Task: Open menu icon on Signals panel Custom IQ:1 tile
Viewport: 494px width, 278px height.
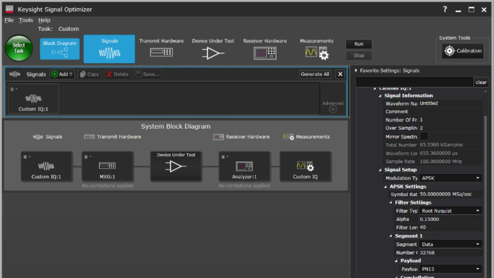Action: click(14, 89)
